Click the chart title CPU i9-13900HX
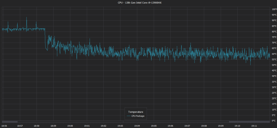This screenshot has height=128, width=277. (138, 3)
